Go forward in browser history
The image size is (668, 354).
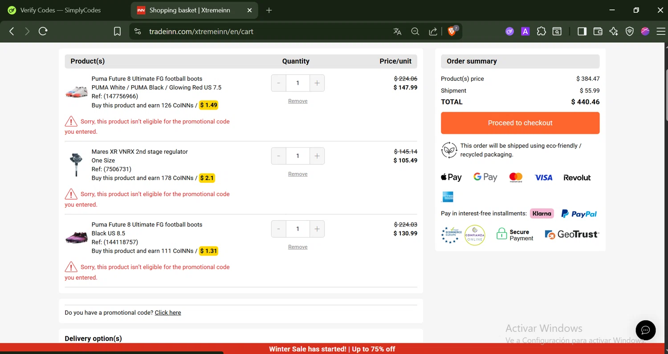[x=27, y=31]
